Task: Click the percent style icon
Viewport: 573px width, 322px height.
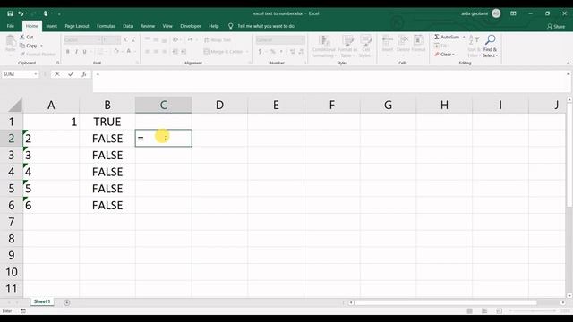Action: pyautogui.click(x=272, y=52)
